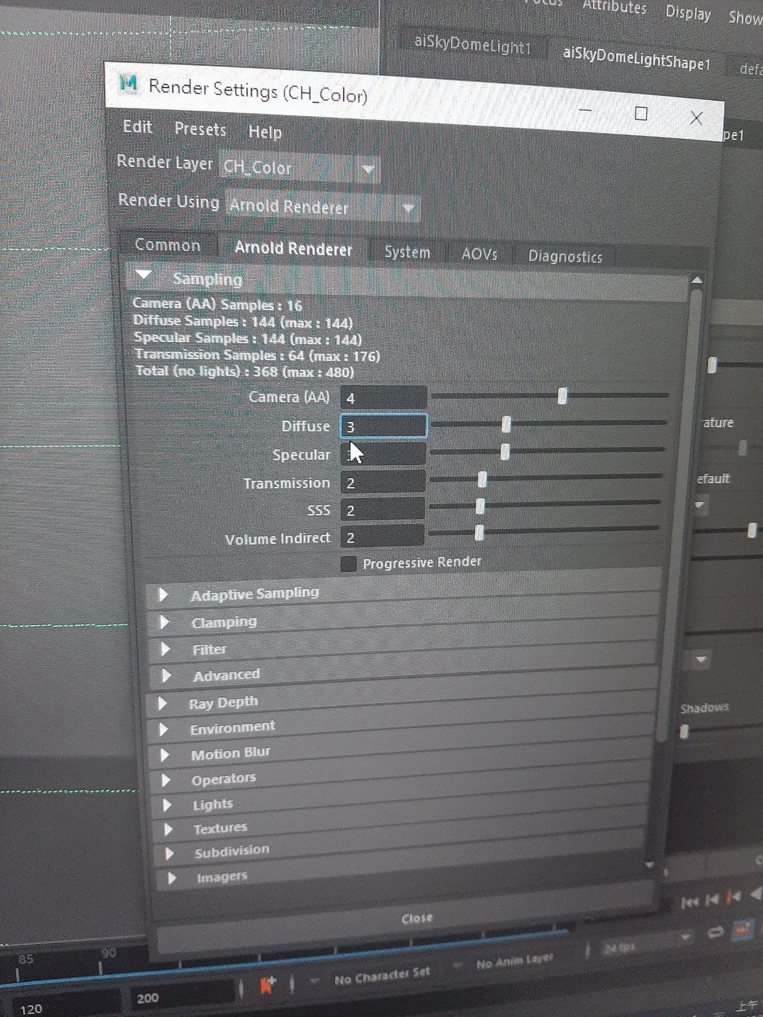Screen dimensions: 763x1017
Task: Click the orange bookmark icon below the timeline
Action: [x=268, y=984]
